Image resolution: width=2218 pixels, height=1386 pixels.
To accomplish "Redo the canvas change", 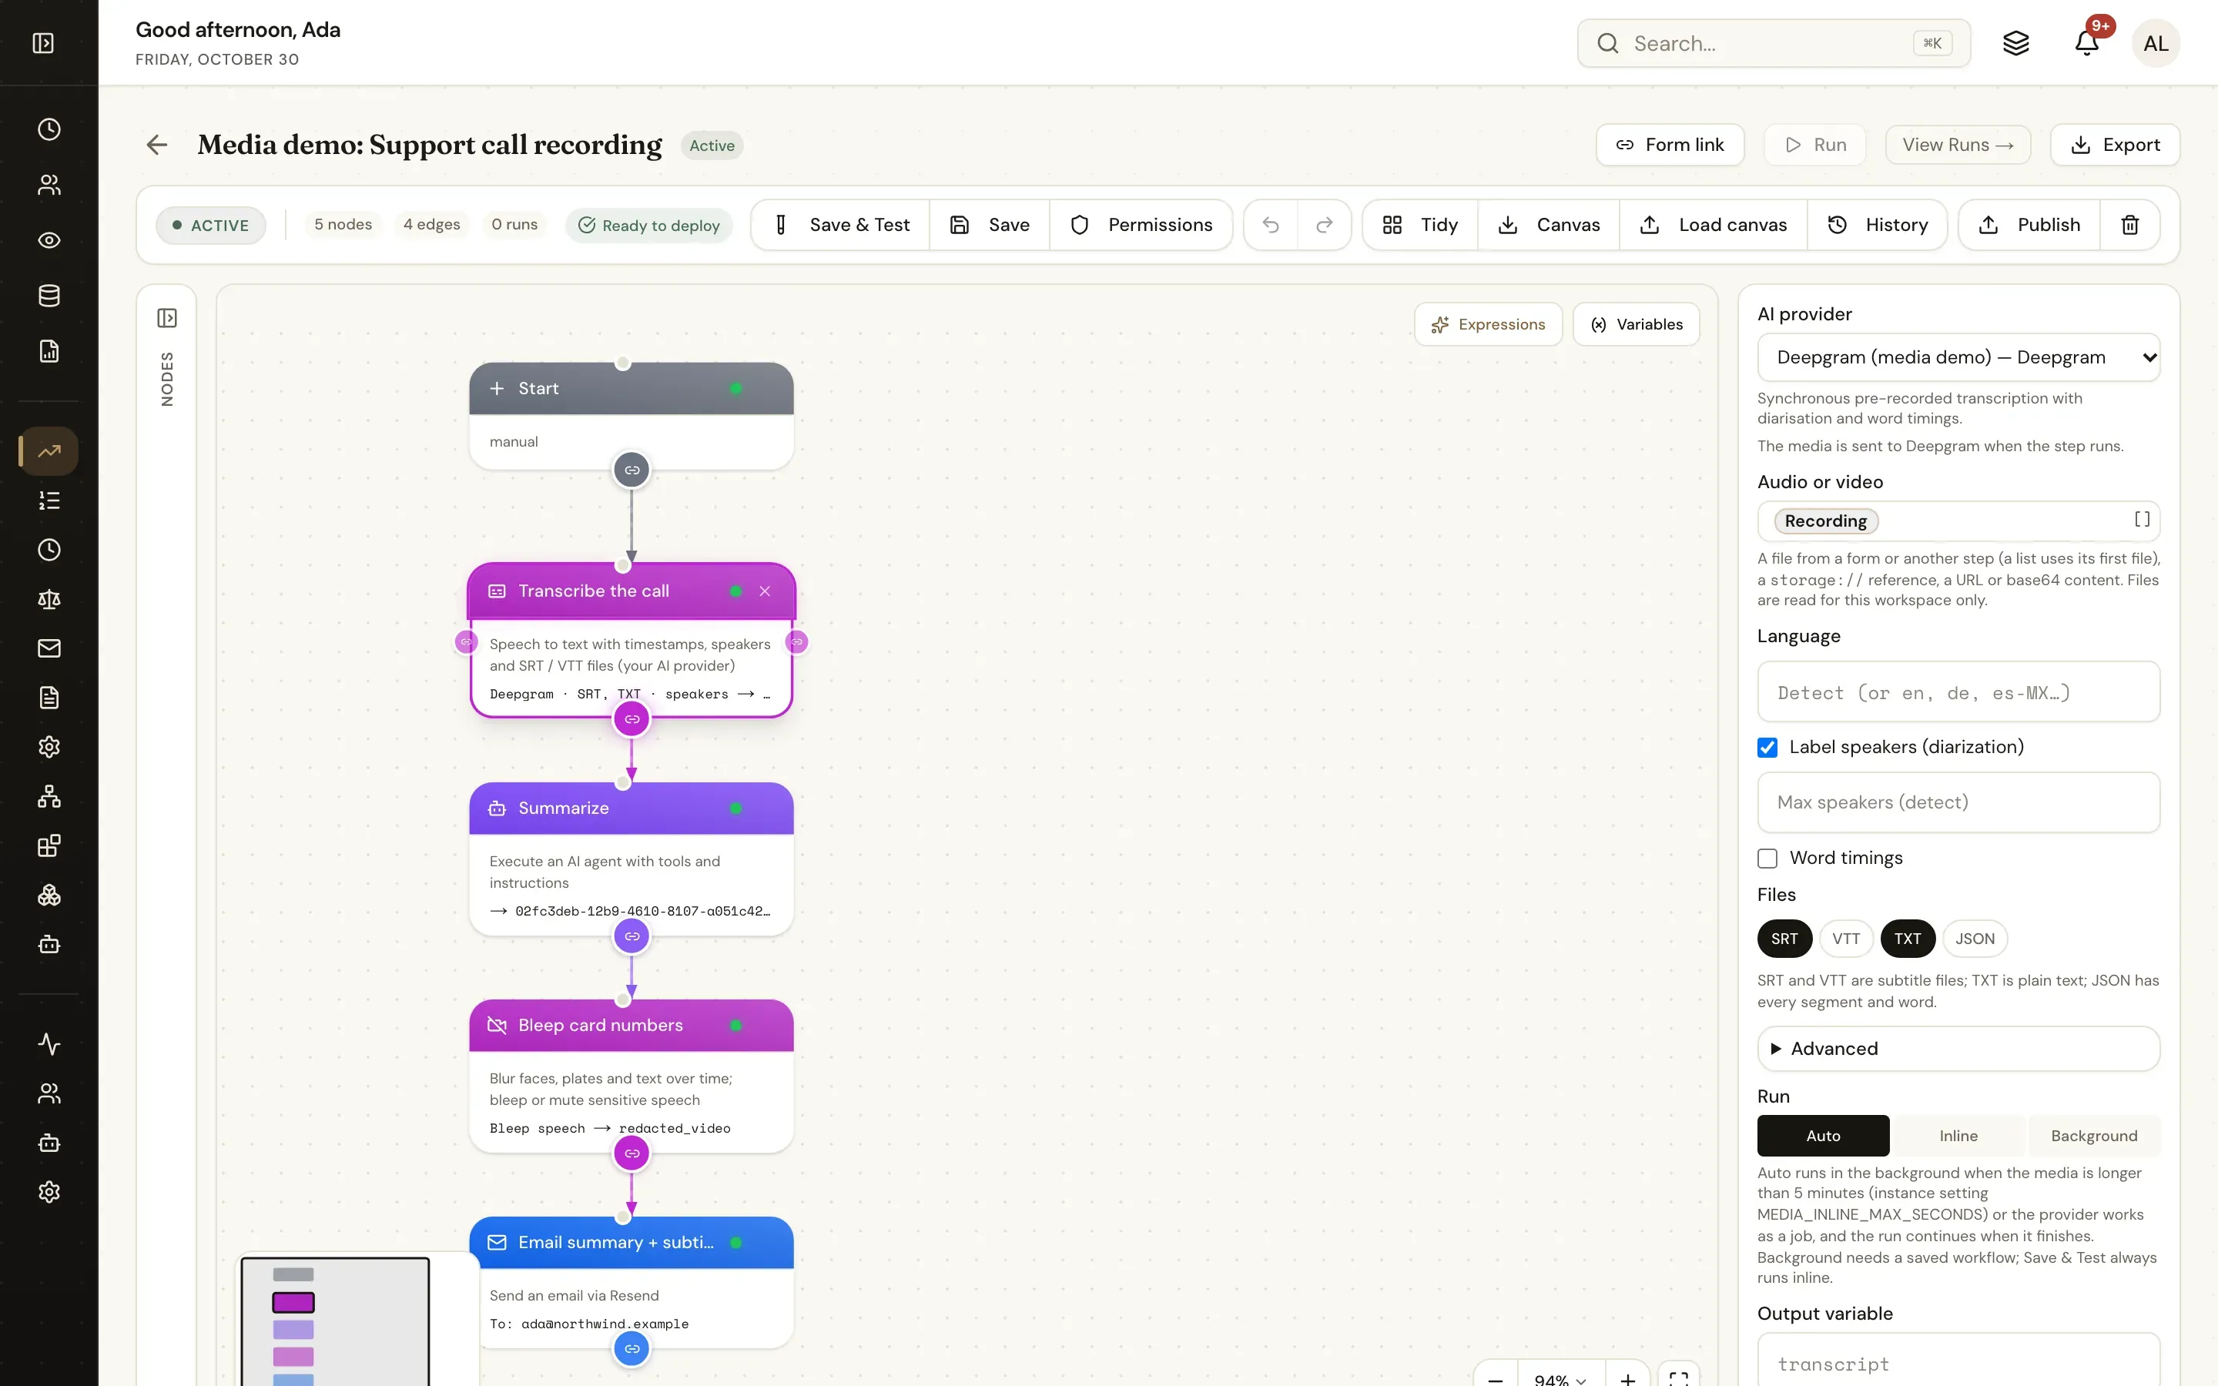I will point(1325,225).
